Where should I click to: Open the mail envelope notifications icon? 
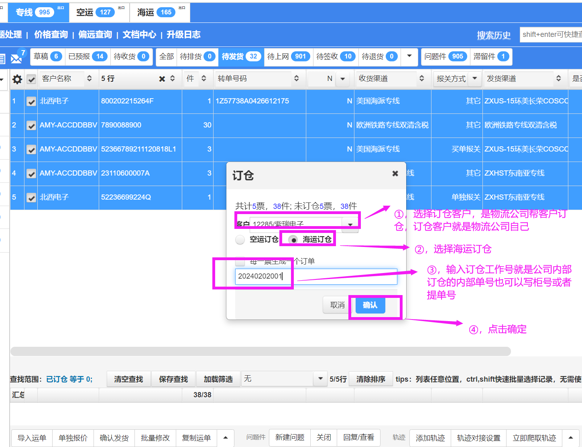16,59
